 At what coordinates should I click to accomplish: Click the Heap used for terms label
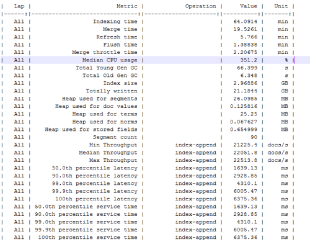[105, 114]
